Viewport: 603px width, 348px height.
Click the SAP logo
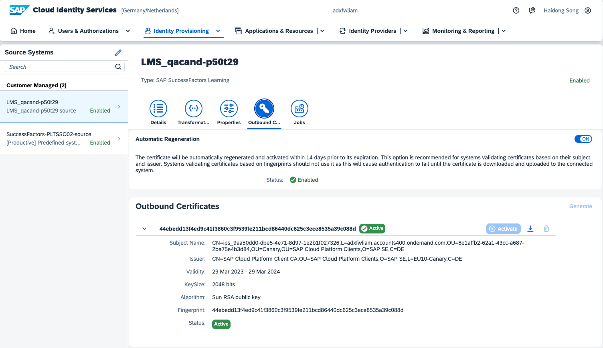pos(20,10)
